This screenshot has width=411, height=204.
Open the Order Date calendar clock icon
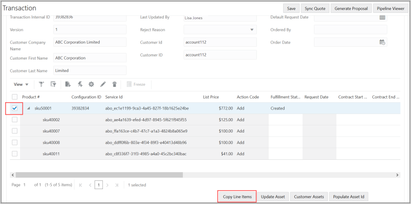tap(382, 42)
